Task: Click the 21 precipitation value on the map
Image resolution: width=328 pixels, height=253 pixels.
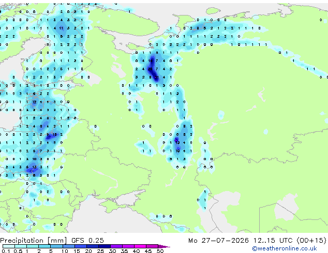Action: tap(157, 77)
